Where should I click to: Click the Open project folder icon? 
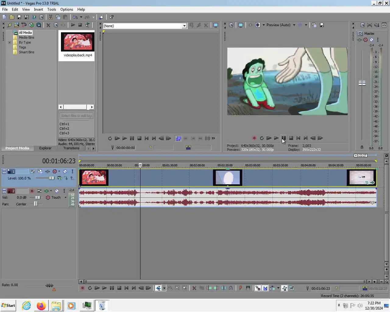click(12, 17)
